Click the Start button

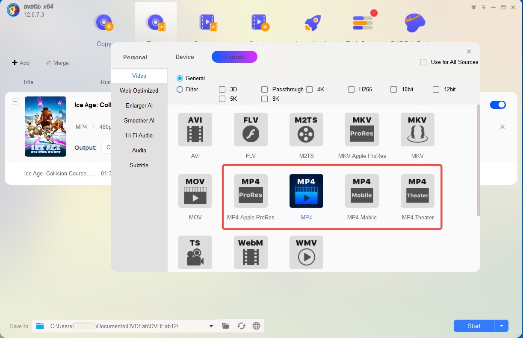pos(474,326)
